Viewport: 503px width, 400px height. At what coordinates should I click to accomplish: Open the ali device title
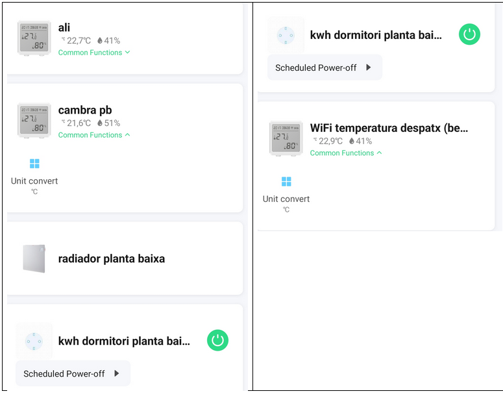[64, 27]
